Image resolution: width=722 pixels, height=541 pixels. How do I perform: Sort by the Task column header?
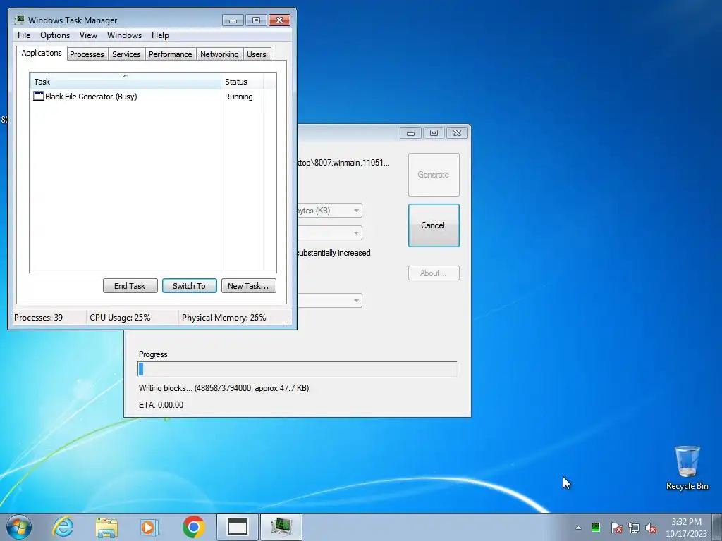[126, 81]
